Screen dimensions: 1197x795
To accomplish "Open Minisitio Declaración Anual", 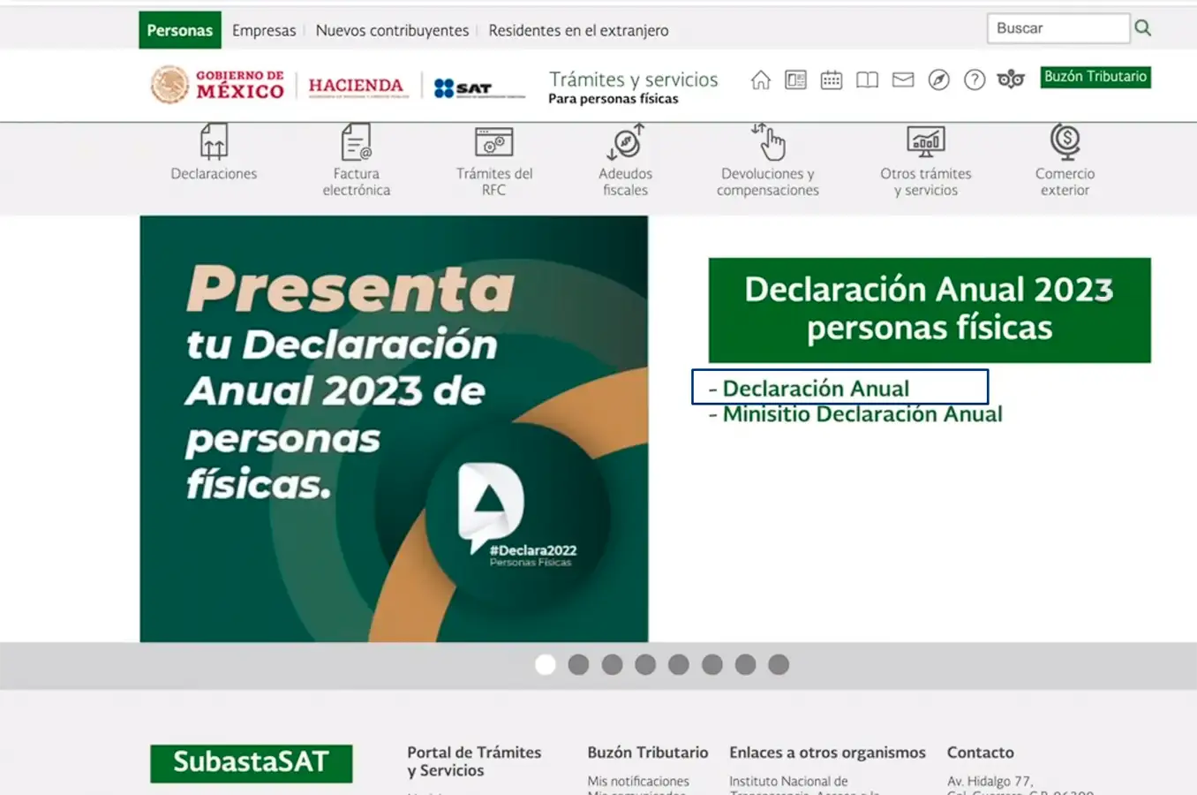I will 862,413.
